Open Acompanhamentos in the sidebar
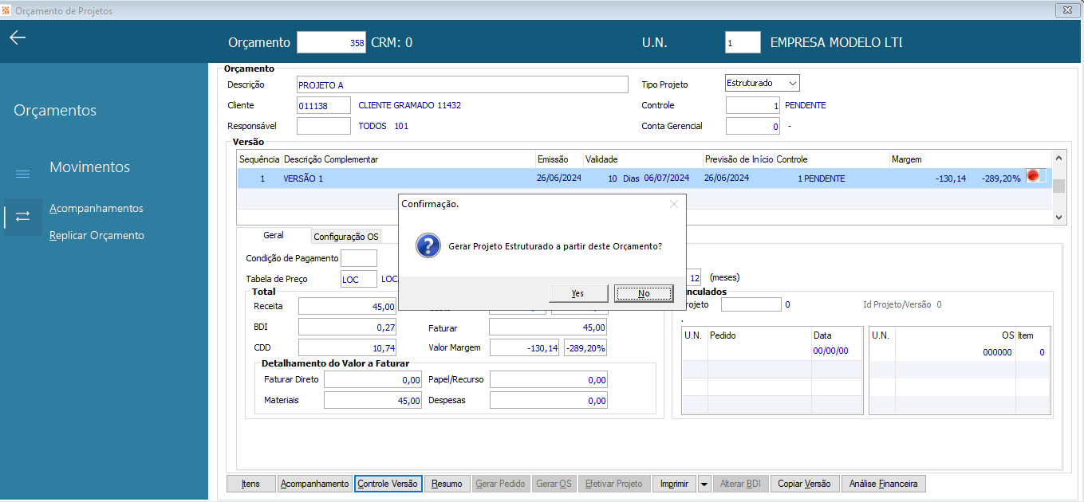The image size is (1084, 502). pyautogui.click(x=97, y=209)
